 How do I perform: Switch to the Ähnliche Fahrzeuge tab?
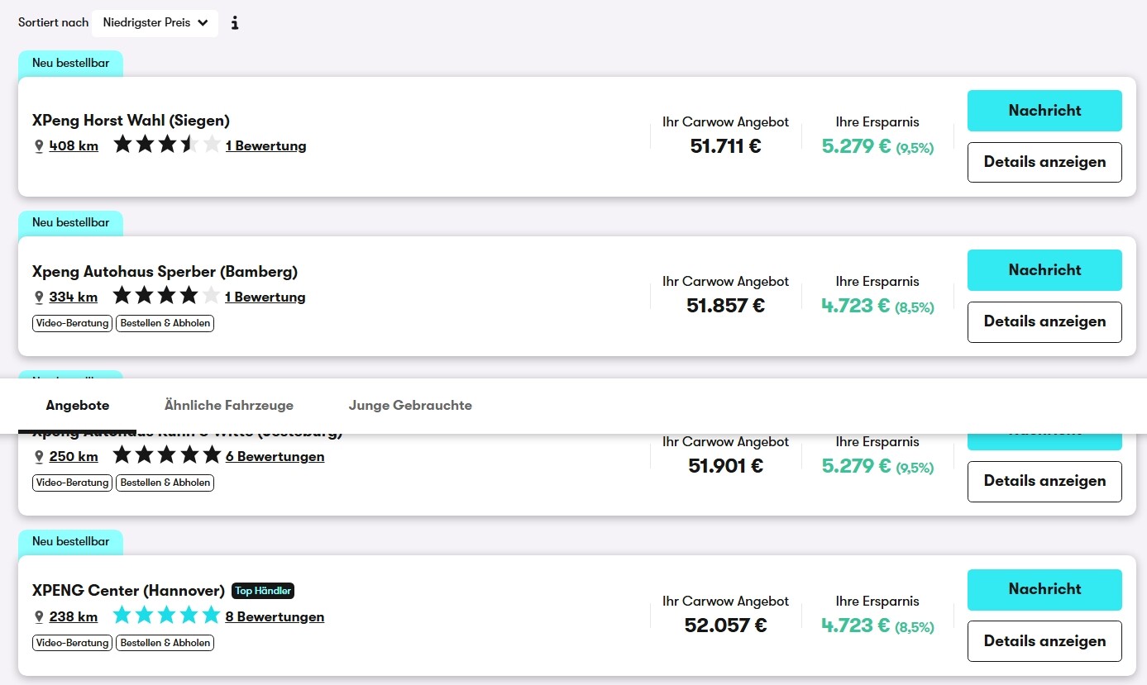pos(229,406)
